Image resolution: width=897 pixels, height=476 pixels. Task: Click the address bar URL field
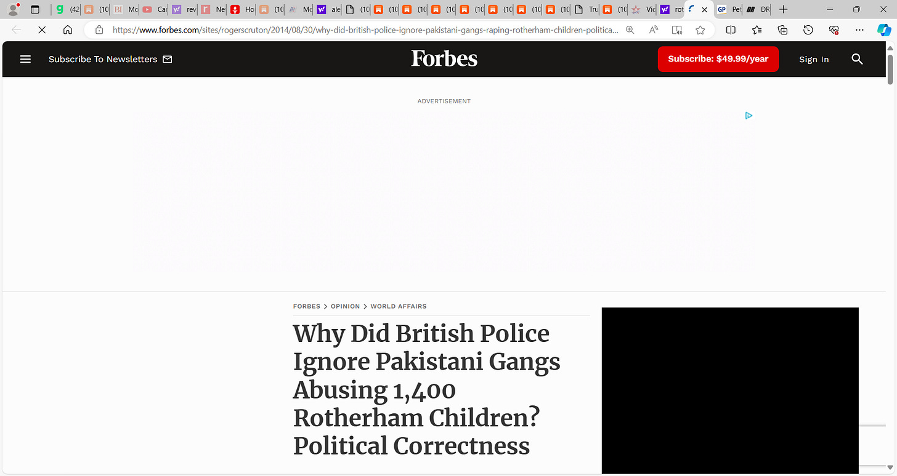coord(365,30)
